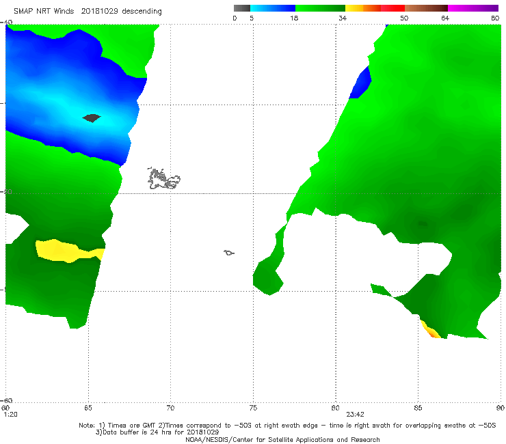506x444 pixels.
Task: Click the latitude axis label "-40"
Action: [6, 23]
